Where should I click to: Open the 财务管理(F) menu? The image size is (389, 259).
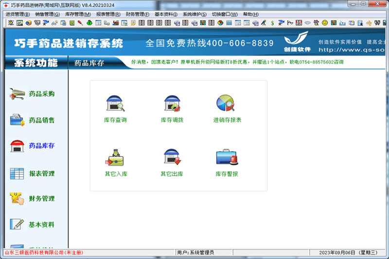tap(138, 15)
